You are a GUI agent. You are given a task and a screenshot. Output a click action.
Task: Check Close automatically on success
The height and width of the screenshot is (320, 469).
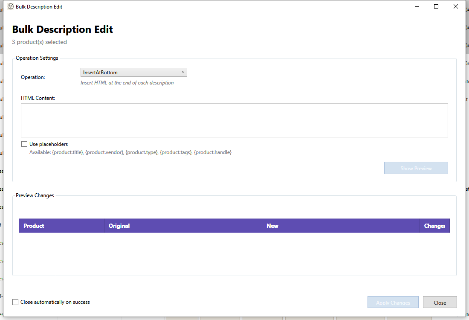[15, 302]
